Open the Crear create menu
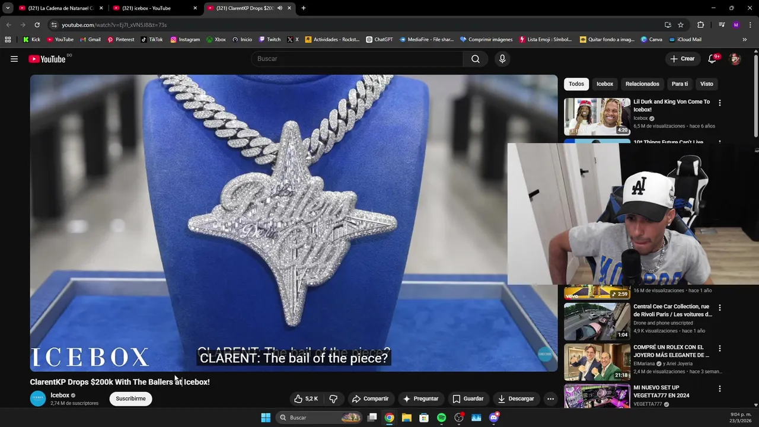This screenshot has width=759, height=427. pos(682,59)
